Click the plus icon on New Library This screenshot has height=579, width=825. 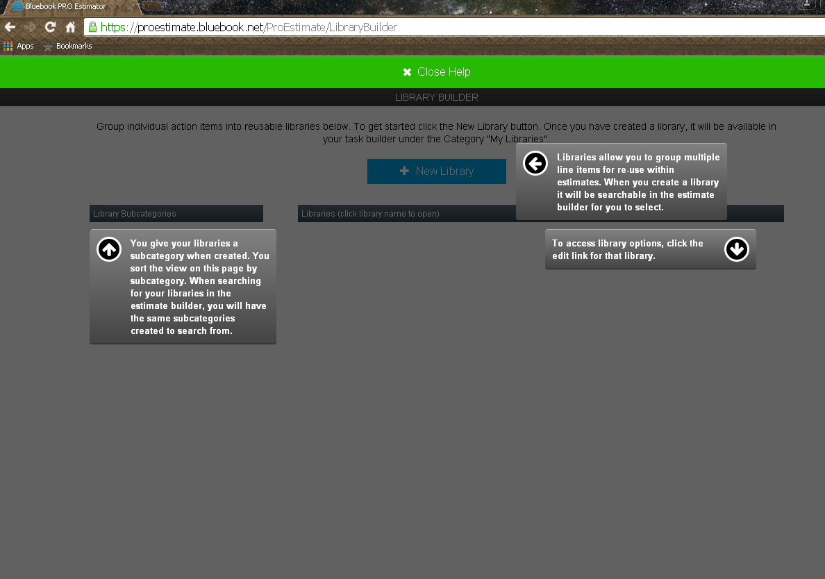(404, 171)
